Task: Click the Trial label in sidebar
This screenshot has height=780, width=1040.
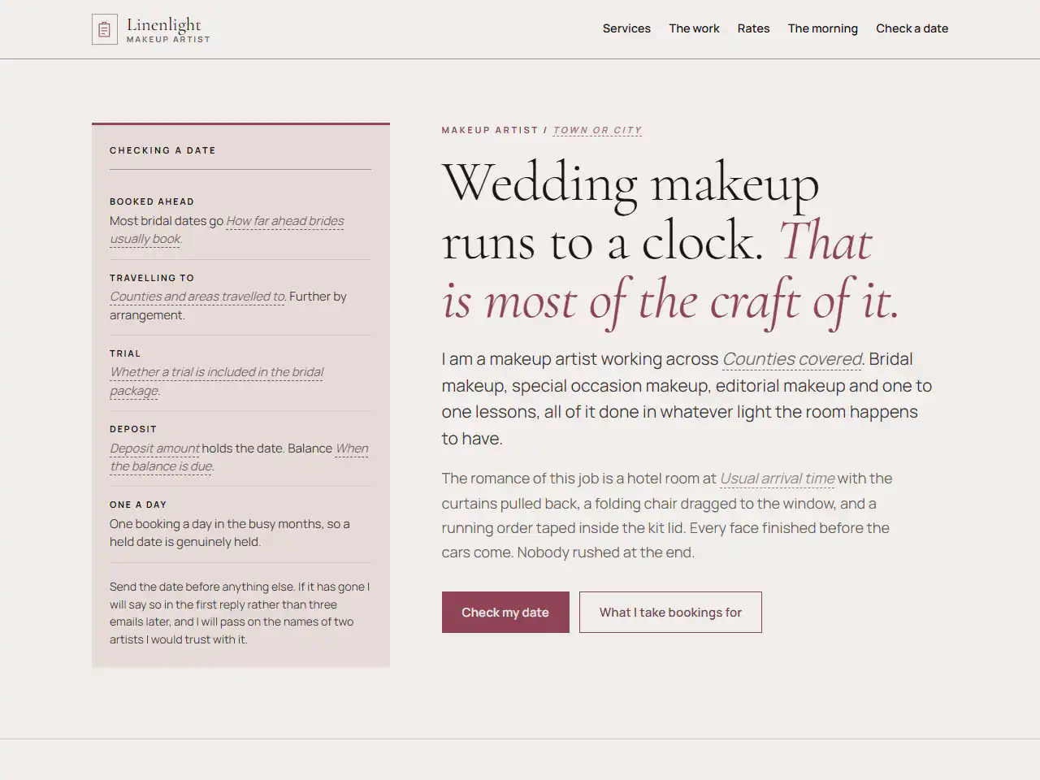Action: [x=125, y=353]
